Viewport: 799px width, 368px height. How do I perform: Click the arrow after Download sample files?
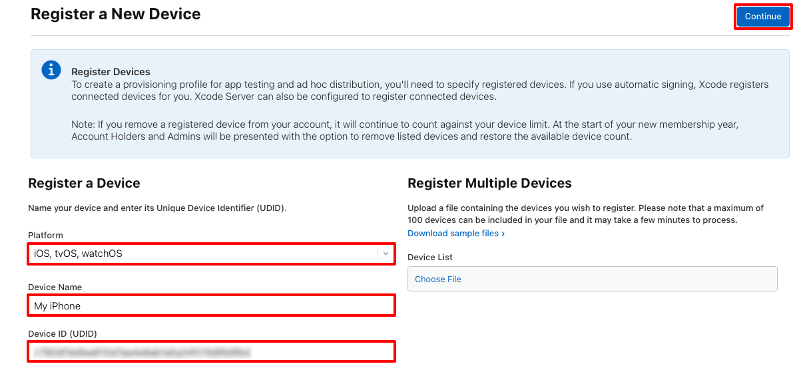point(503,234)
